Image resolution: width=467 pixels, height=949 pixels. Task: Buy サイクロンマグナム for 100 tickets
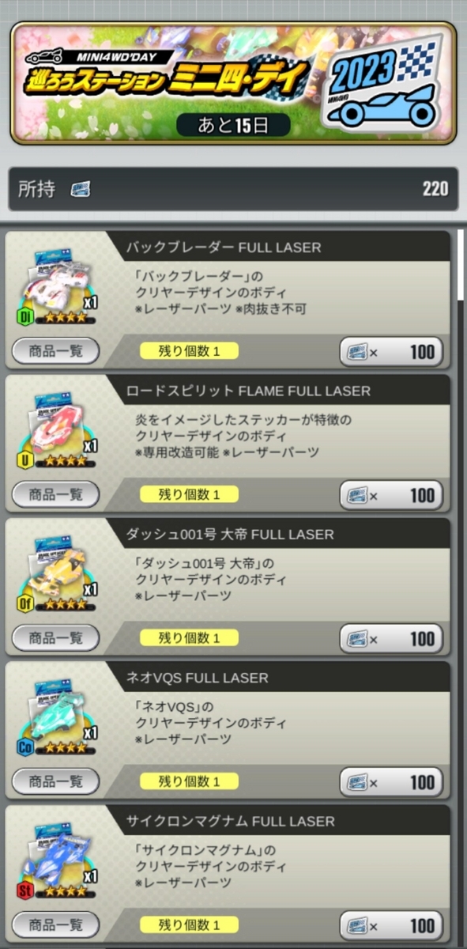tap(391, 925)
